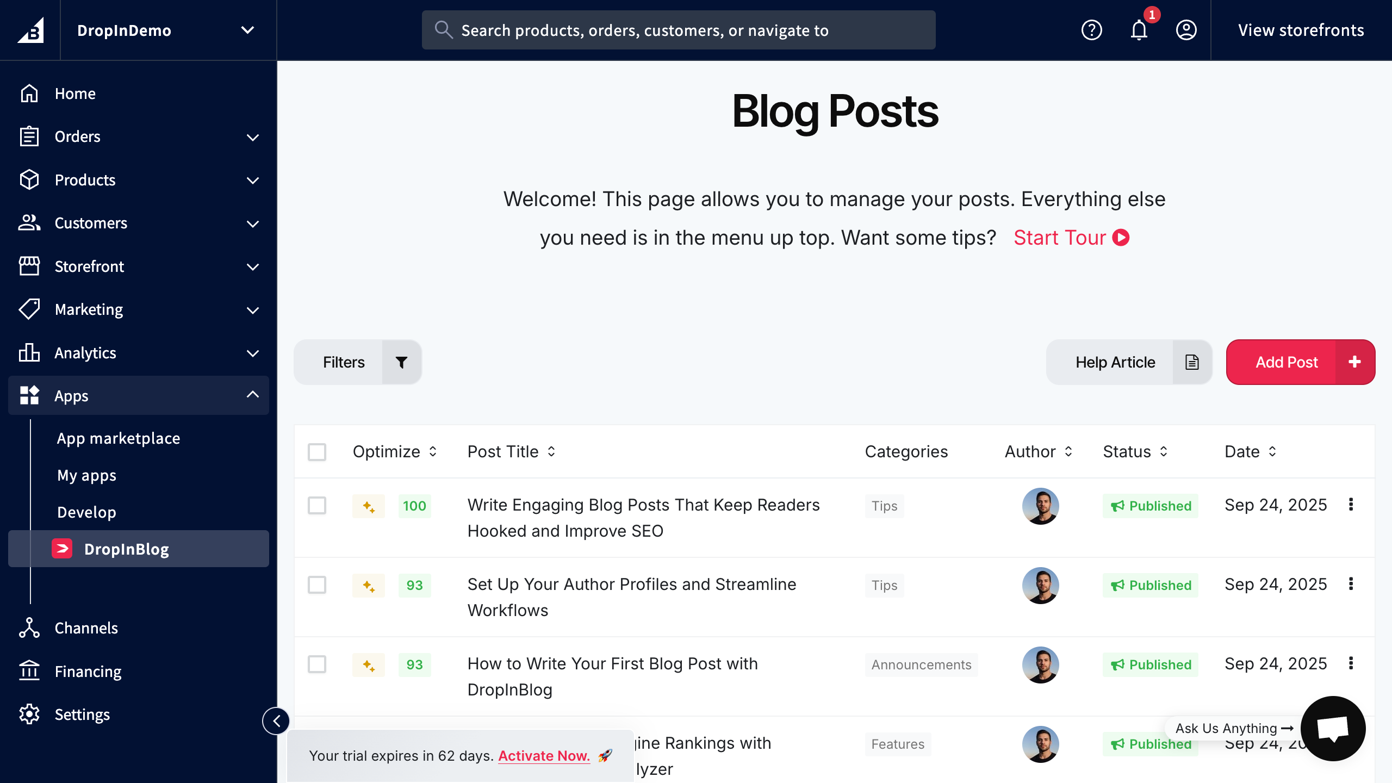Open the help question mark icon
The height and width of the screenshot is (783, 1392).
[1091, 30]
